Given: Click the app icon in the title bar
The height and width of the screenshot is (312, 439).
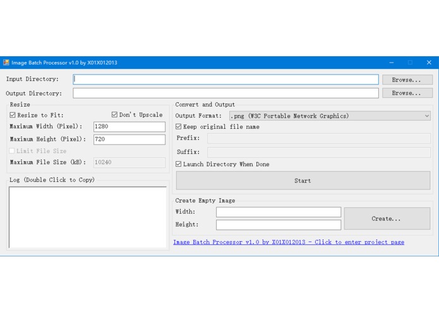Looking at the screenshot, I should tap(6, 63).
